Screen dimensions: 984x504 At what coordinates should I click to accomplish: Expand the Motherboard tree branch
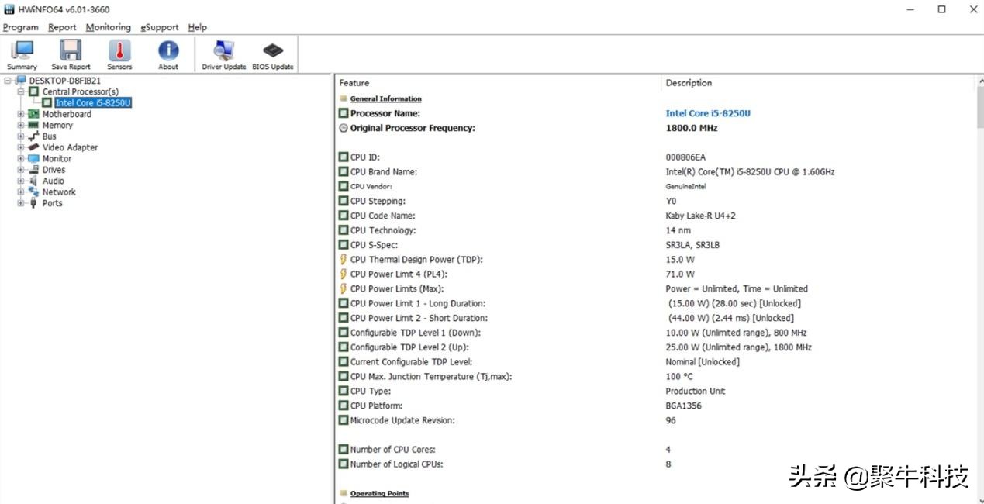22,114
